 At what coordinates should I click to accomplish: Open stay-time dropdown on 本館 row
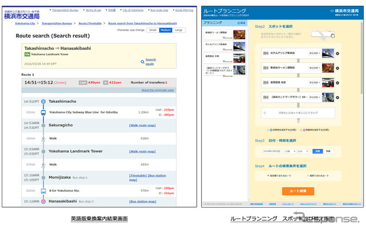point(315,82)
